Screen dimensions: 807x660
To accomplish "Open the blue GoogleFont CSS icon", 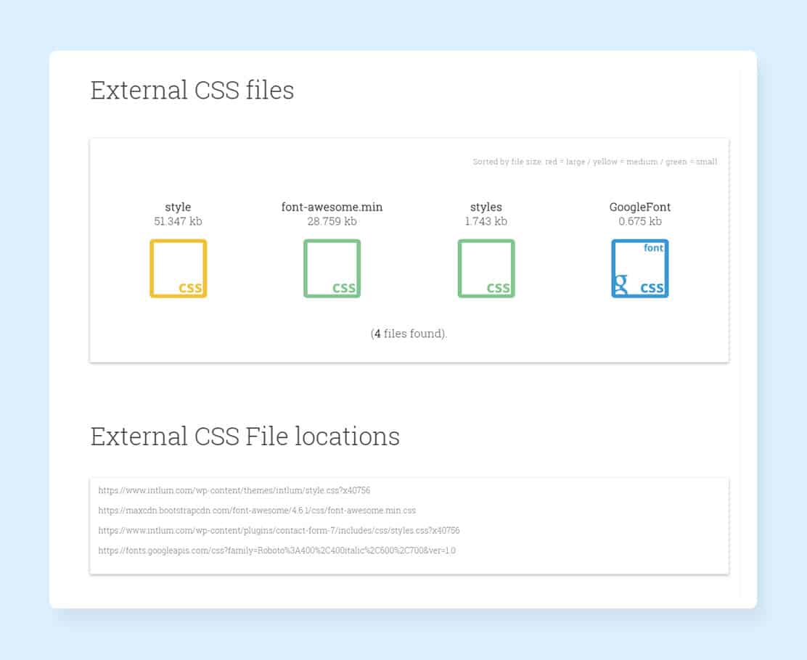I will [639, 268].
